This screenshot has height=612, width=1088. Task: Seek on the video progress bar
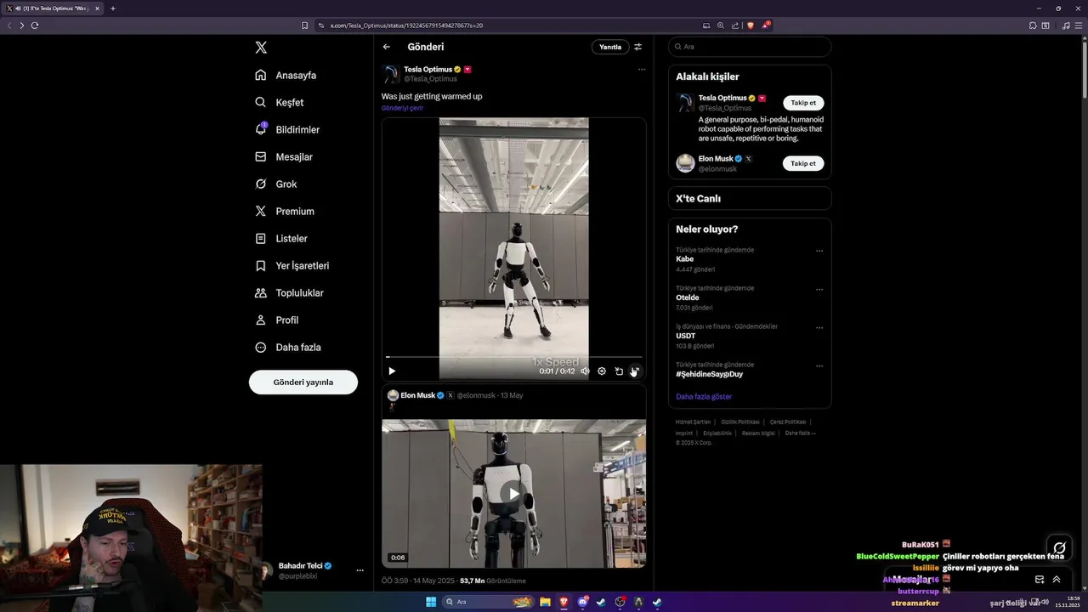pyautogui.click(x=513, y=357)
